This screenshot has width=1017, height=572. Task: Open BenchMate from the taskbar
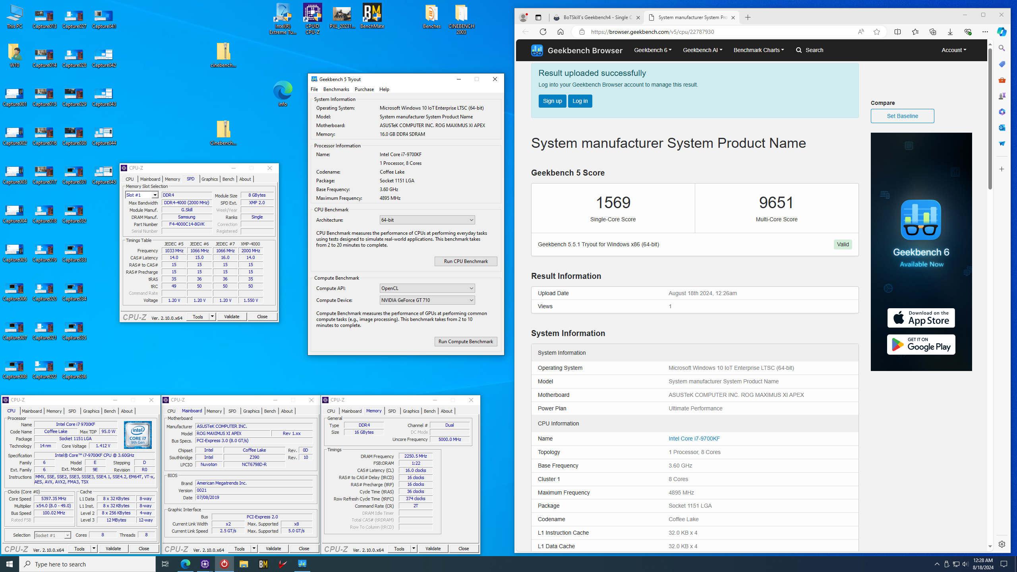click(263, 564)
